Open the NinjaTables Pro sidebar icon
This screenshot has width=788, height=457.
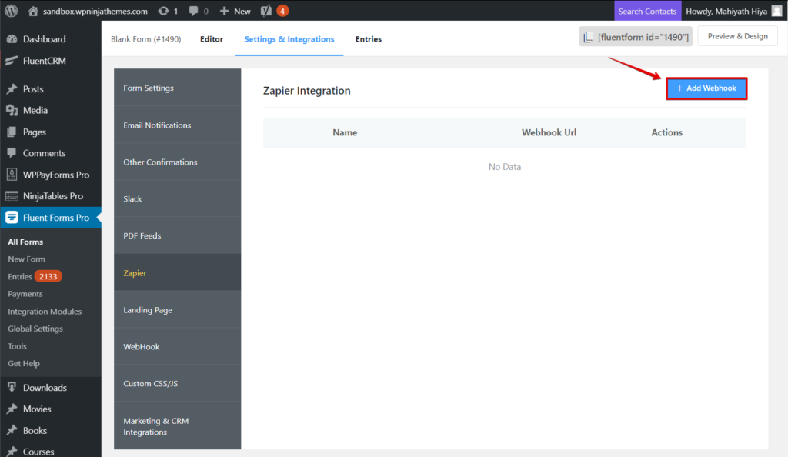point(11,196)
